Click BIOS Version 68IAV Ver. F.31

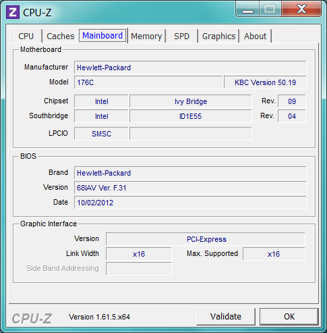point(190,188)
